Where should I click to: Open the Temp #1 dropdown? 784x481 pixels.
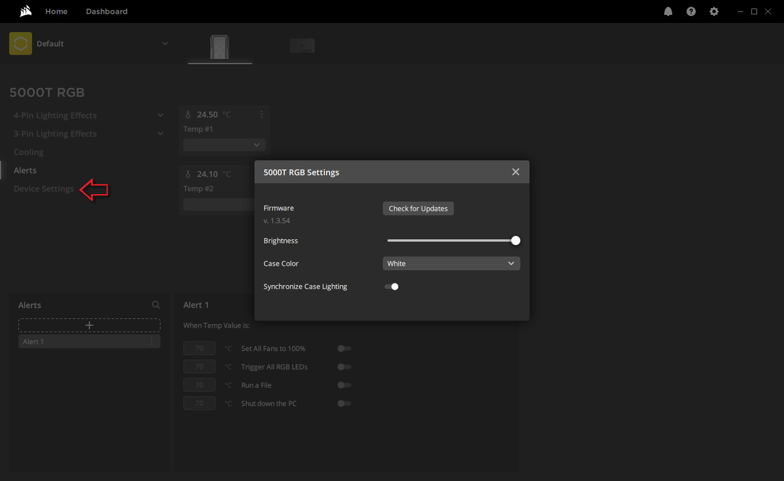click(225, 145)
